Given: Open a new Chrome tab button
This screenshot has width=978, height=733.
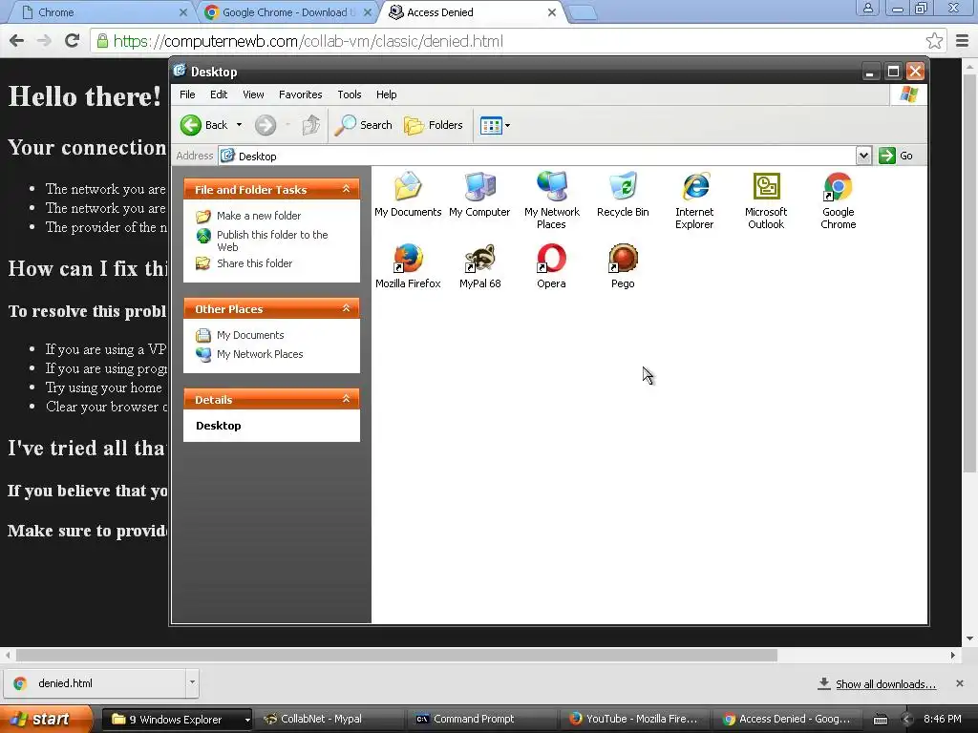Looking at the screenshot, I should click(583, 12).
